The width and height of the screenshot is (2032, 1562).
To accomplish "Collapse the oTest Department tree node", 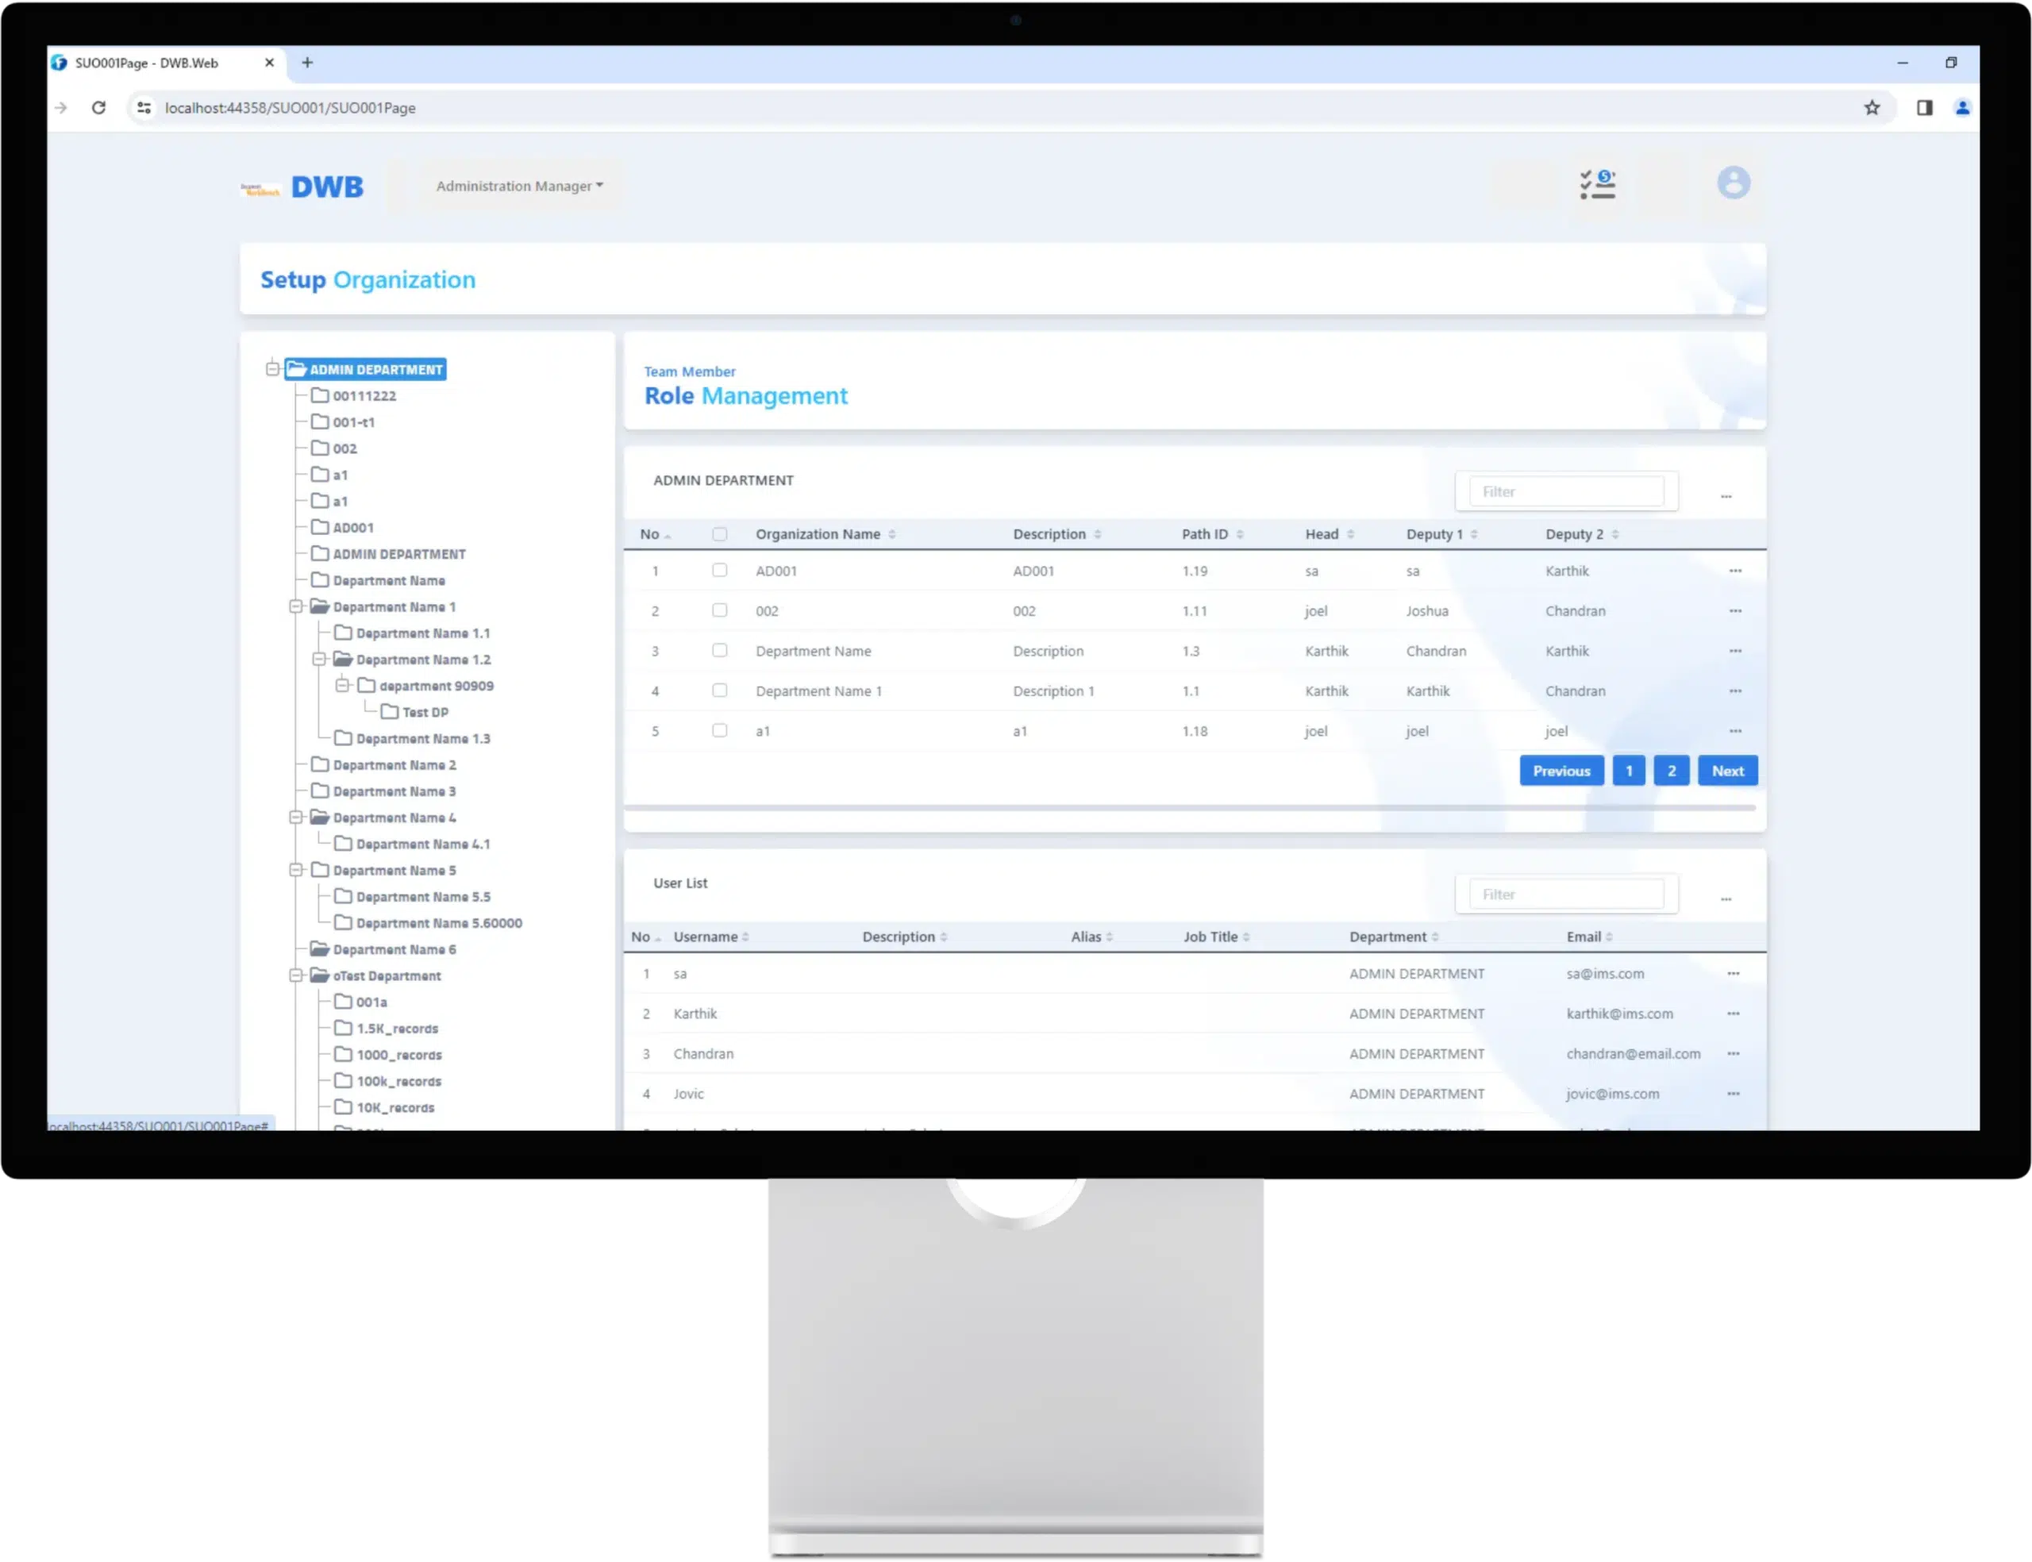I will [295, 975].
